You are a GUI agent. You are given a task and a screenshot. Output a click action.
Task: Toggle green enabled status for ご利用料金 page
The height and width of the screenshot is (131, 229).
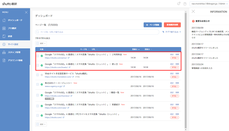[42, 56]
